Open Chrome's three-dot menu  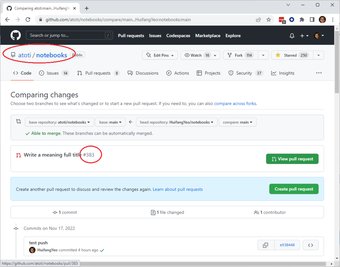coord(333,20)
